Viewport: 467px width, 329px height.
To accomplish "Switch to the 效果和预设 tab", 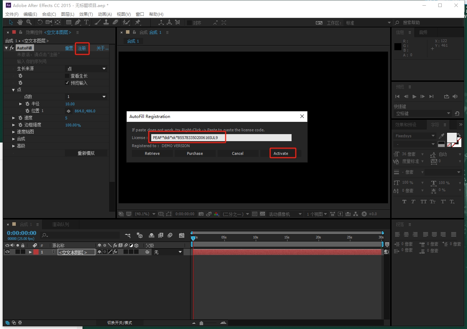I will (x=406, y=125).
